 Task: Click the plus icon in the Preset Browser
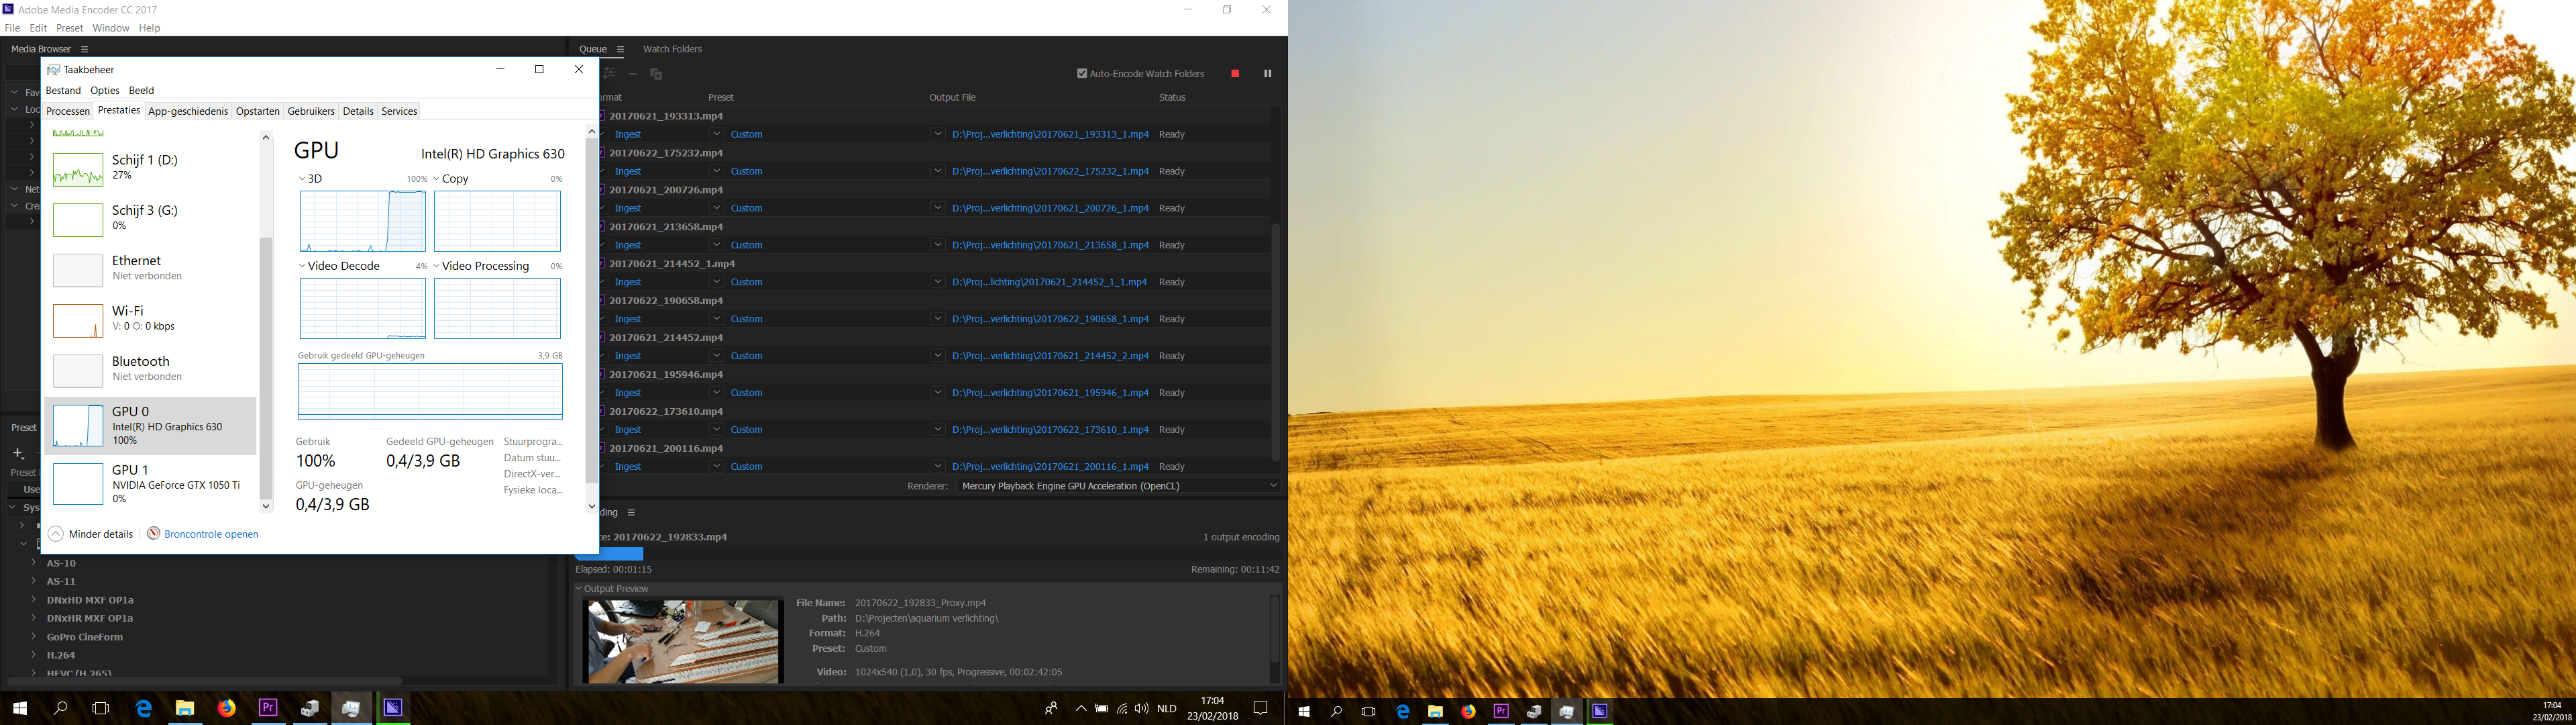[18, 454]
